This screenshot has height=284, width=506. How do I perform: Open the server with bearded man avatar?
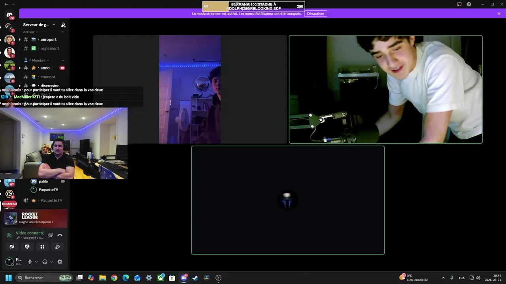[9, 40]
